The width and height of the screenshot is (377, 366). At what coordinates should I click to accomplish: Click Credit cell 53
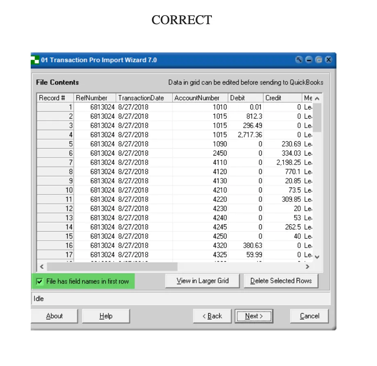(282, 217)
